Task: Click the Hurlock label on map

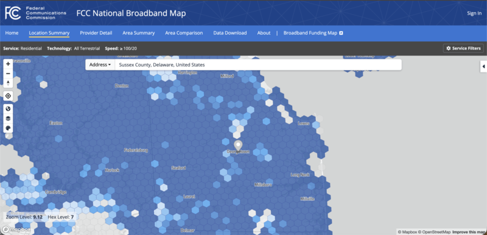Action: (x=112, y=170)
